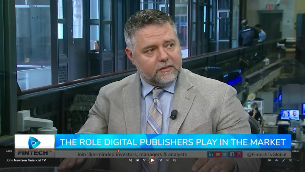Switch to mini player view

tap(291, 160)
